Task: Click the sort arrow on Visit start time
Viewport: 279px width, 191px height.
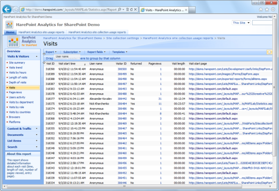Action: pos(85,64)
